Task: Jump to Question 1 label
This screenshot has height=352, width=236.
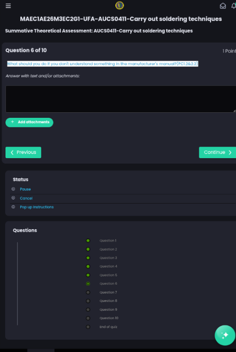Action: [x=108, y=241]
